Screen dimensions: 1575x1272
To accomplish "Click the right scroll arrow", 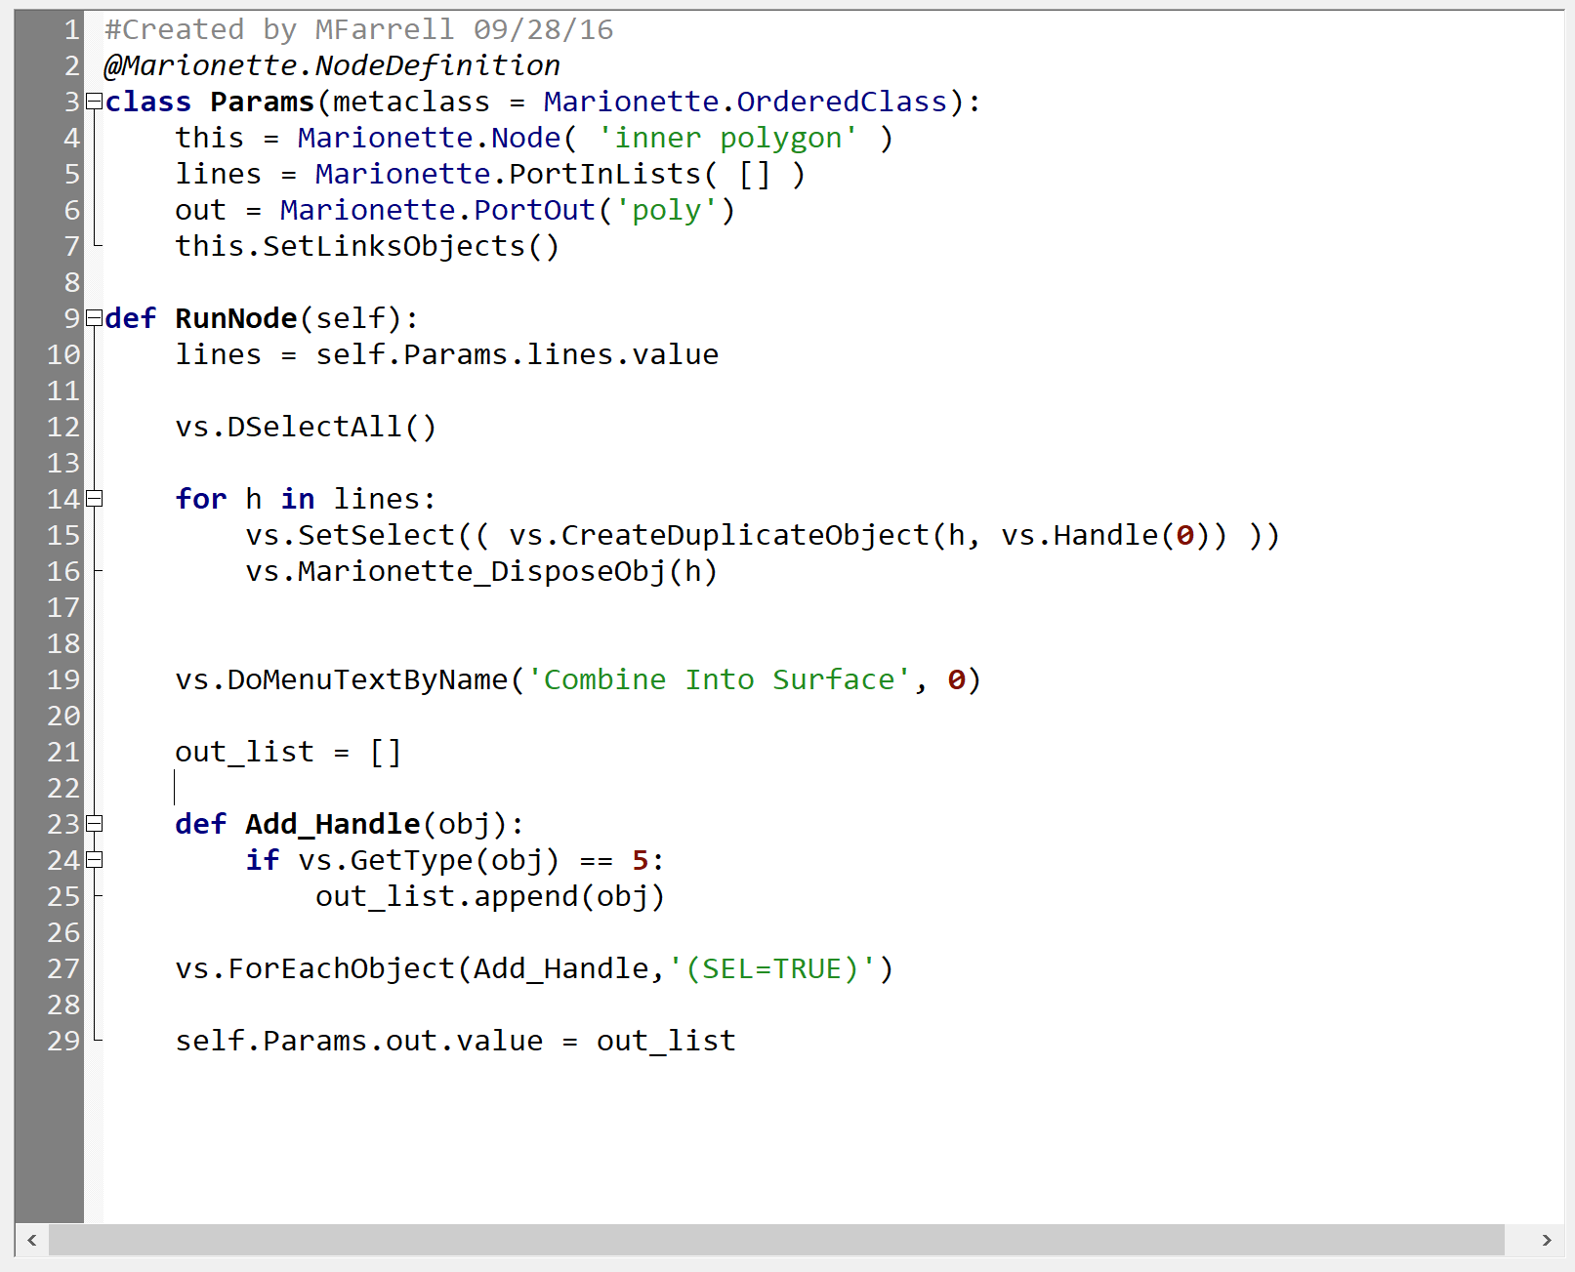I will (x=1546, y=1240).
